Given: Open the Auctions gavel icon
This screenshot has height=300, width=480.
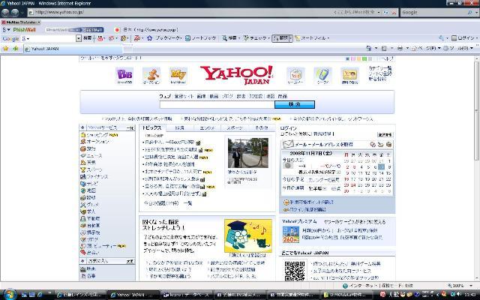Looking at the screenshot, I should (x=151, y=74).
